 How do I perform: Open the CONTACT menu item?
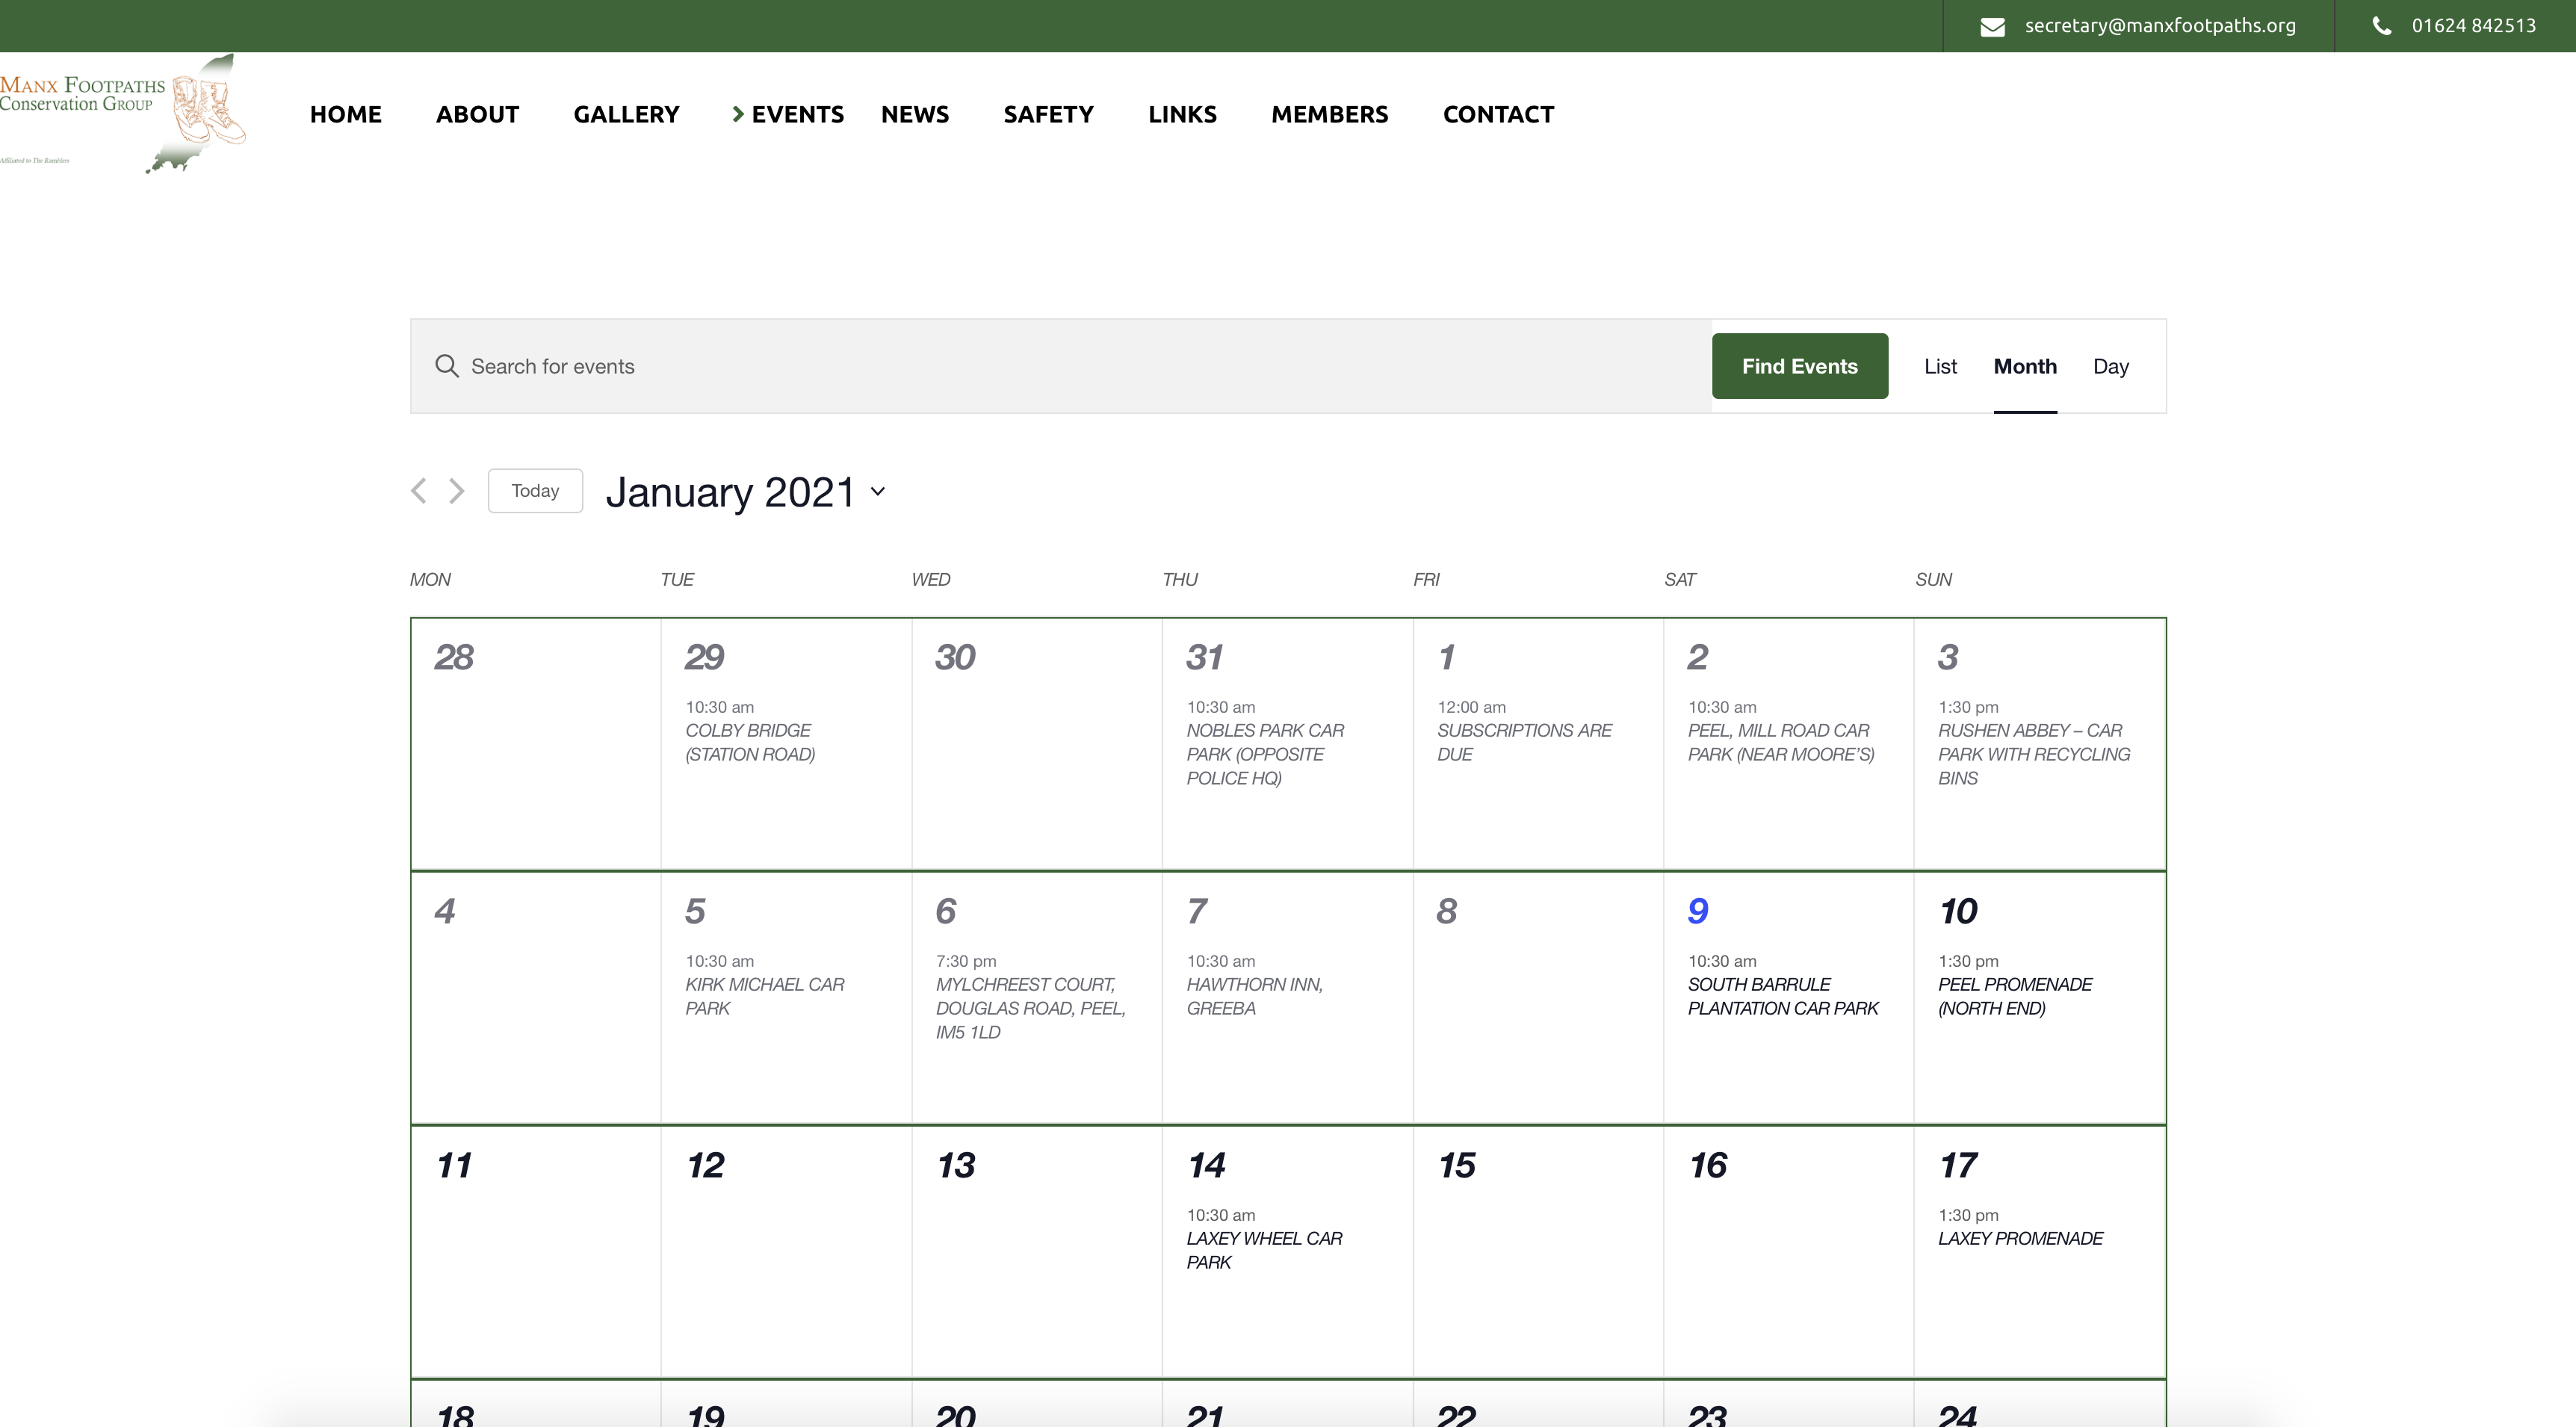coord(1498,114)
